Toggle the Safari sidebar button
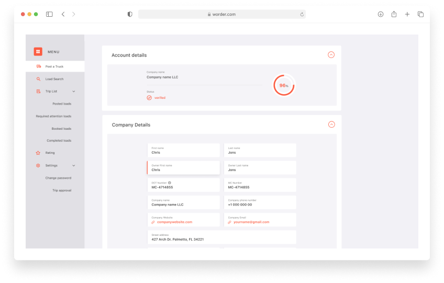 tap(49, 14)
